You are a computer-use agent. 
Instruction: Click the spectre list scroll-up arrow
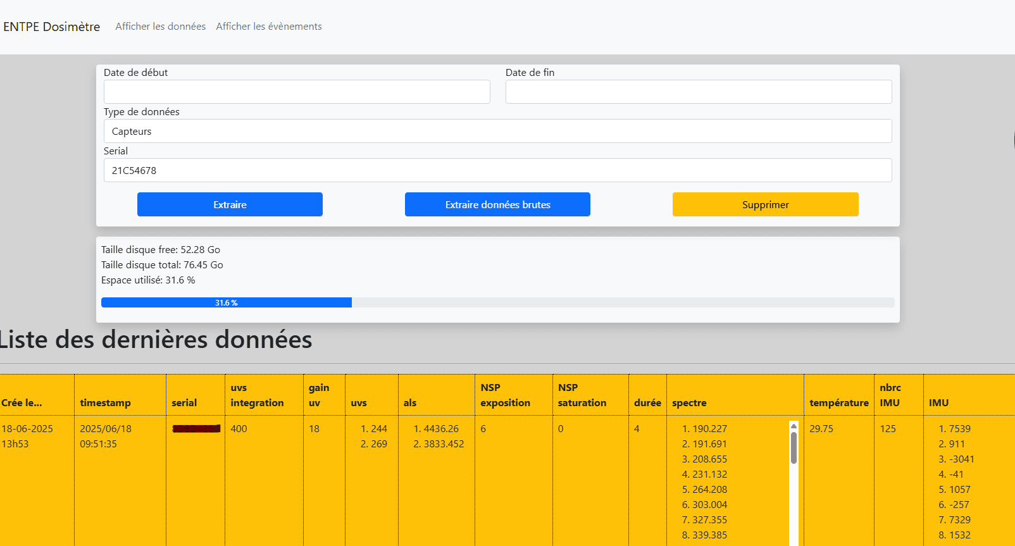click(x=794, y=426)
